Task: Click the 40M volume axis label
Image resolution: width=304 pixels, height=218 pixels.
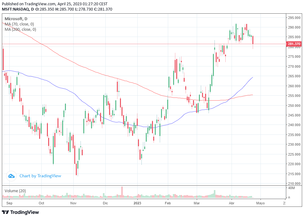Action: [291, 188]
